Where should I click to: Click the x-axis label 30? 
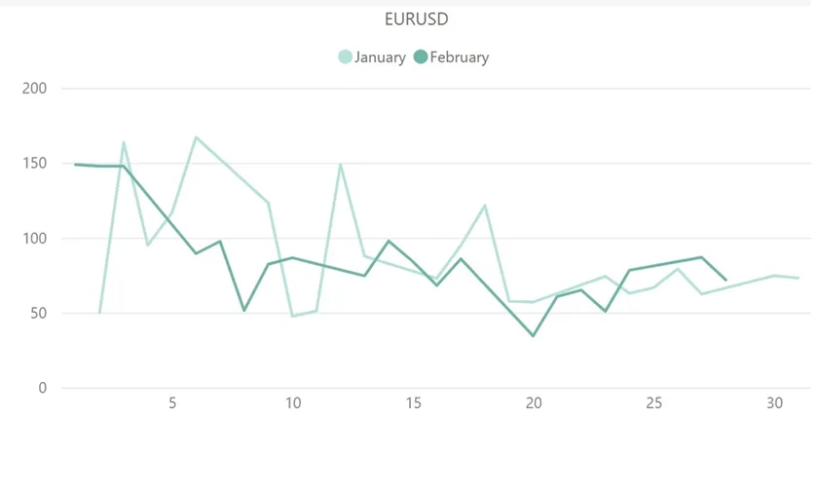[774, 403]
